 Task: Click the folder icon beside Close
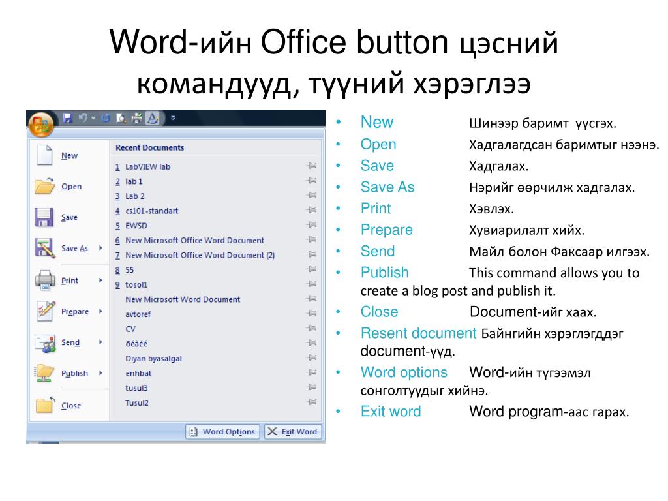click(x=45, y=404)
